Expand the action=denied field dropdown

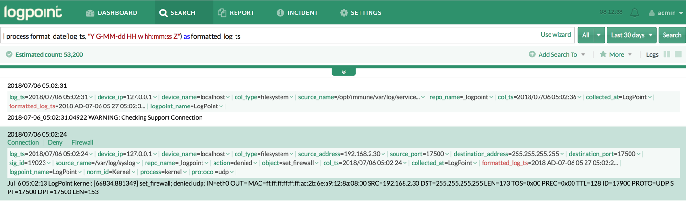[x=255, y=163]
